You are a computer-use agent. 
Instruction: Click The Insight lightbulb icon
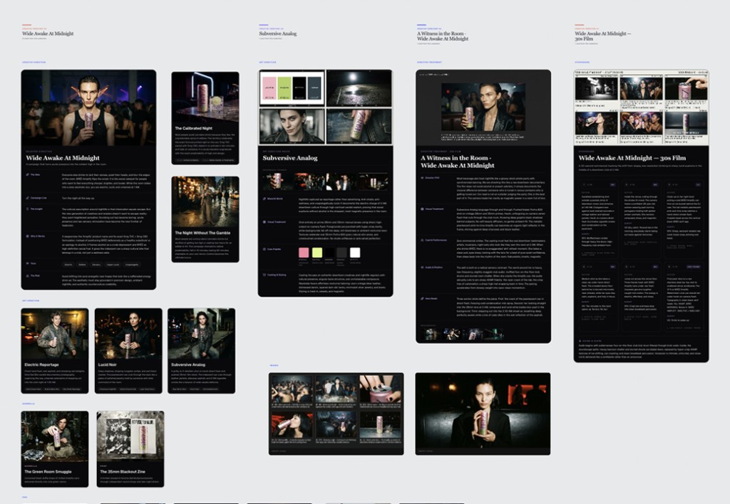pos(28,209)
